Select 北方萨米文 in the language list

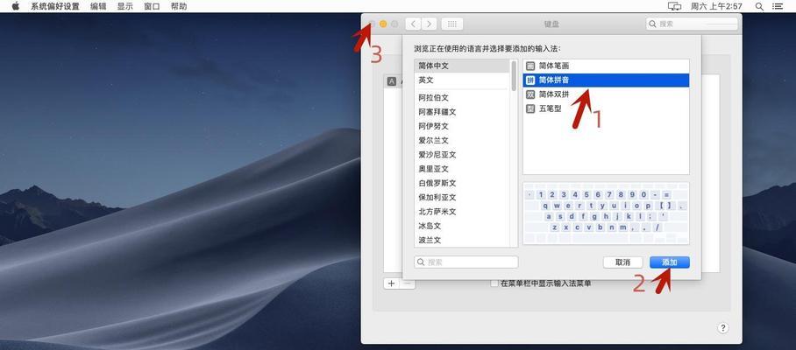(461, 212)
